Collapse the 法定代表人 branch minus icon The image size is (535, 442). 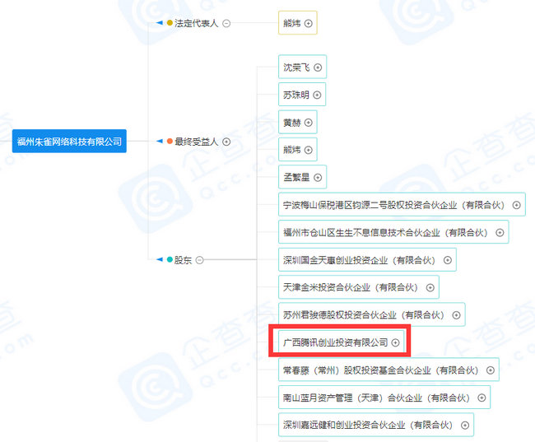point(226,23)
